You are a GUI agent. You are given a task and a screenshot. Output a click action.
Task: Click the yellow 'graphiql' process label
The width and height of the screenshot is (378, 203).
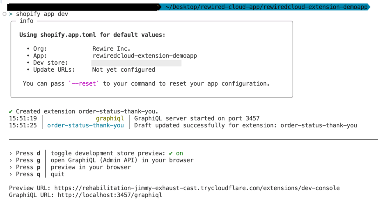pos(110,118)
